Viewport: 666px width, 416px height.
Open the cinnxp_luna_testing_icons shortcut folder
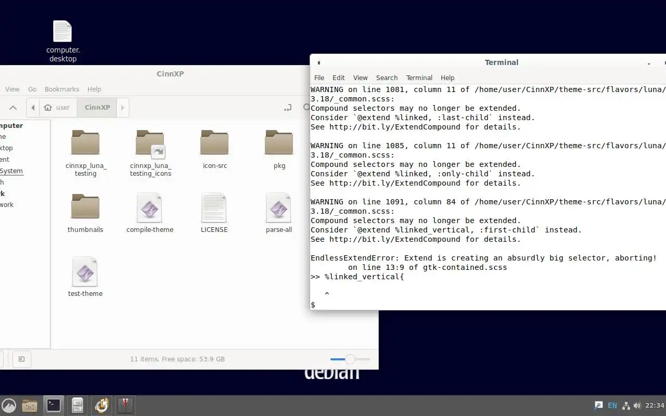point(150,153)
